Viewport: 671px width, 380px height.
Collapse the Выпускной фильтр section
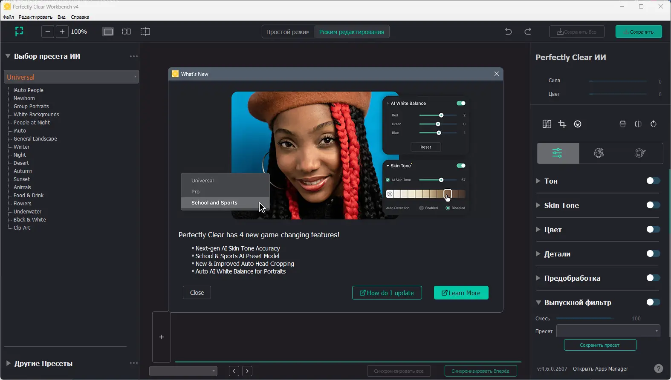pyautogui.click(x=538, y=302)
